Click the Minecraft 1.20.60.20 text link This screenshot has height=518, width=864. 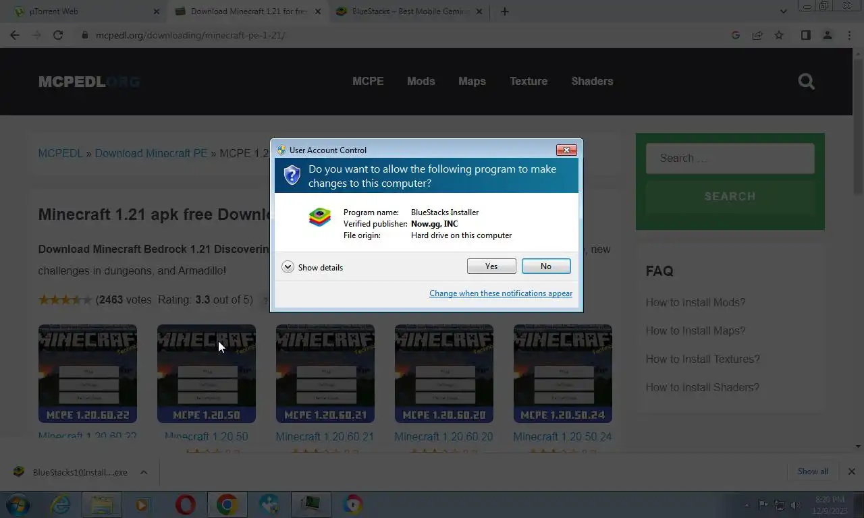[x=443, y=436]
